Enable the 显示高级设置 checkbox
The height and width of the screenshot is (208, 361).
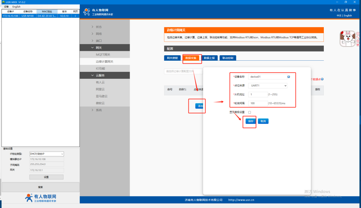click(x=249, y=112)
